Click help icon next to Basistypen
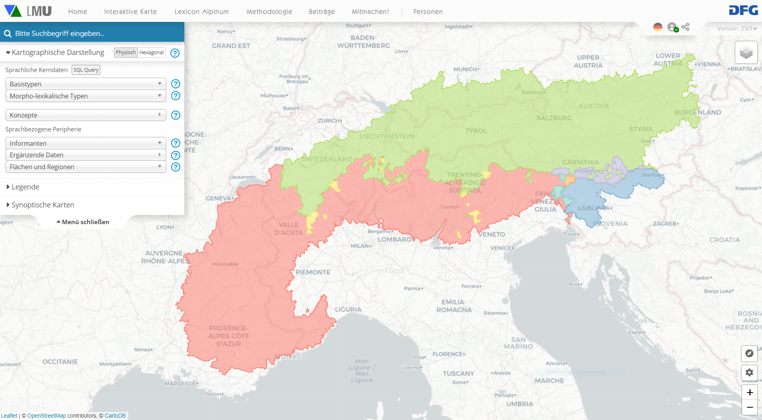 click(x=175, y=84)
